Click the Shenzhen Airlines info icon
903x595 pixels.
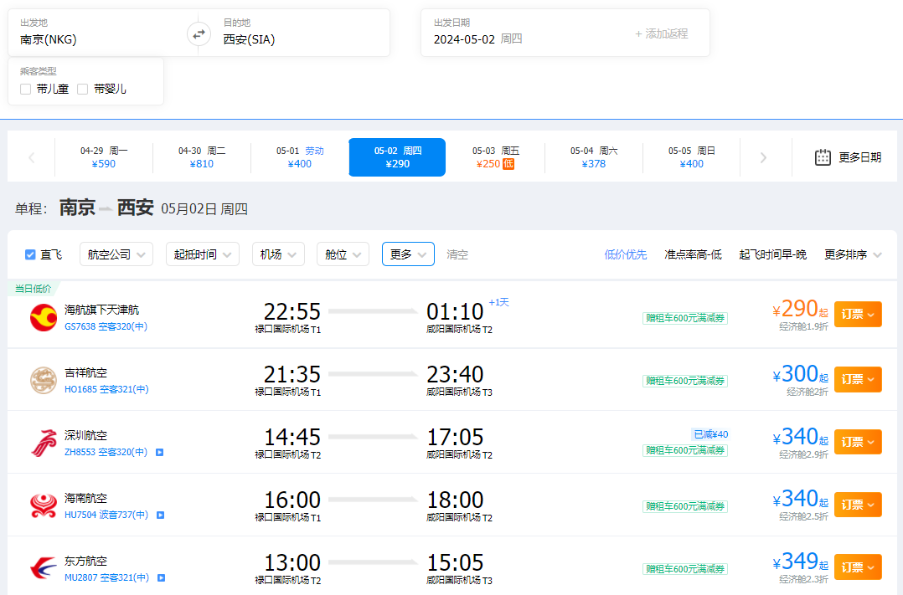[160, 453]
